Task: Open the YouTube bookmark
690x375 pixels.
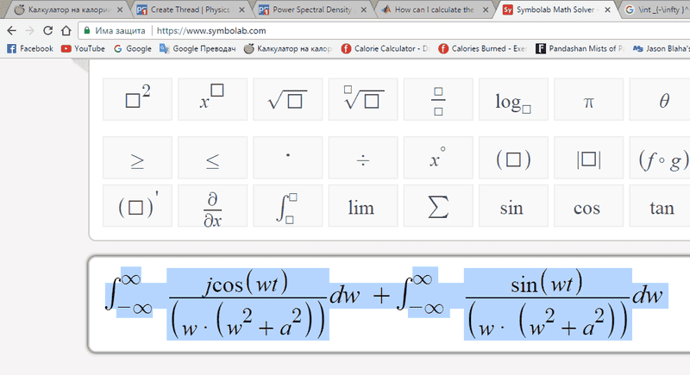Action: 83,49
